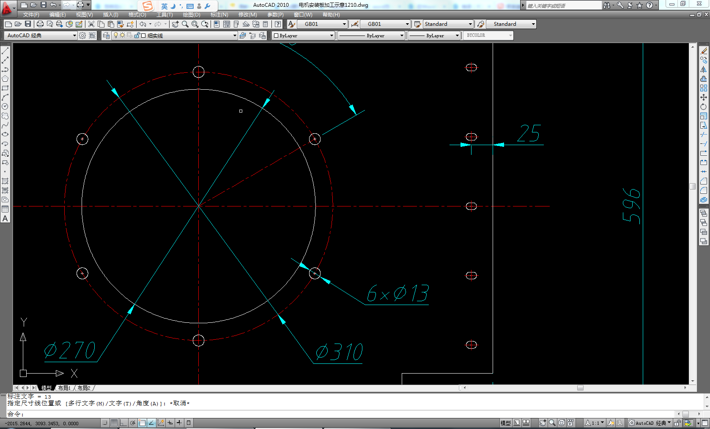This screenshot has height=429, width=710.
Task: Select the Hatch tool
Action: pos(5,181)
